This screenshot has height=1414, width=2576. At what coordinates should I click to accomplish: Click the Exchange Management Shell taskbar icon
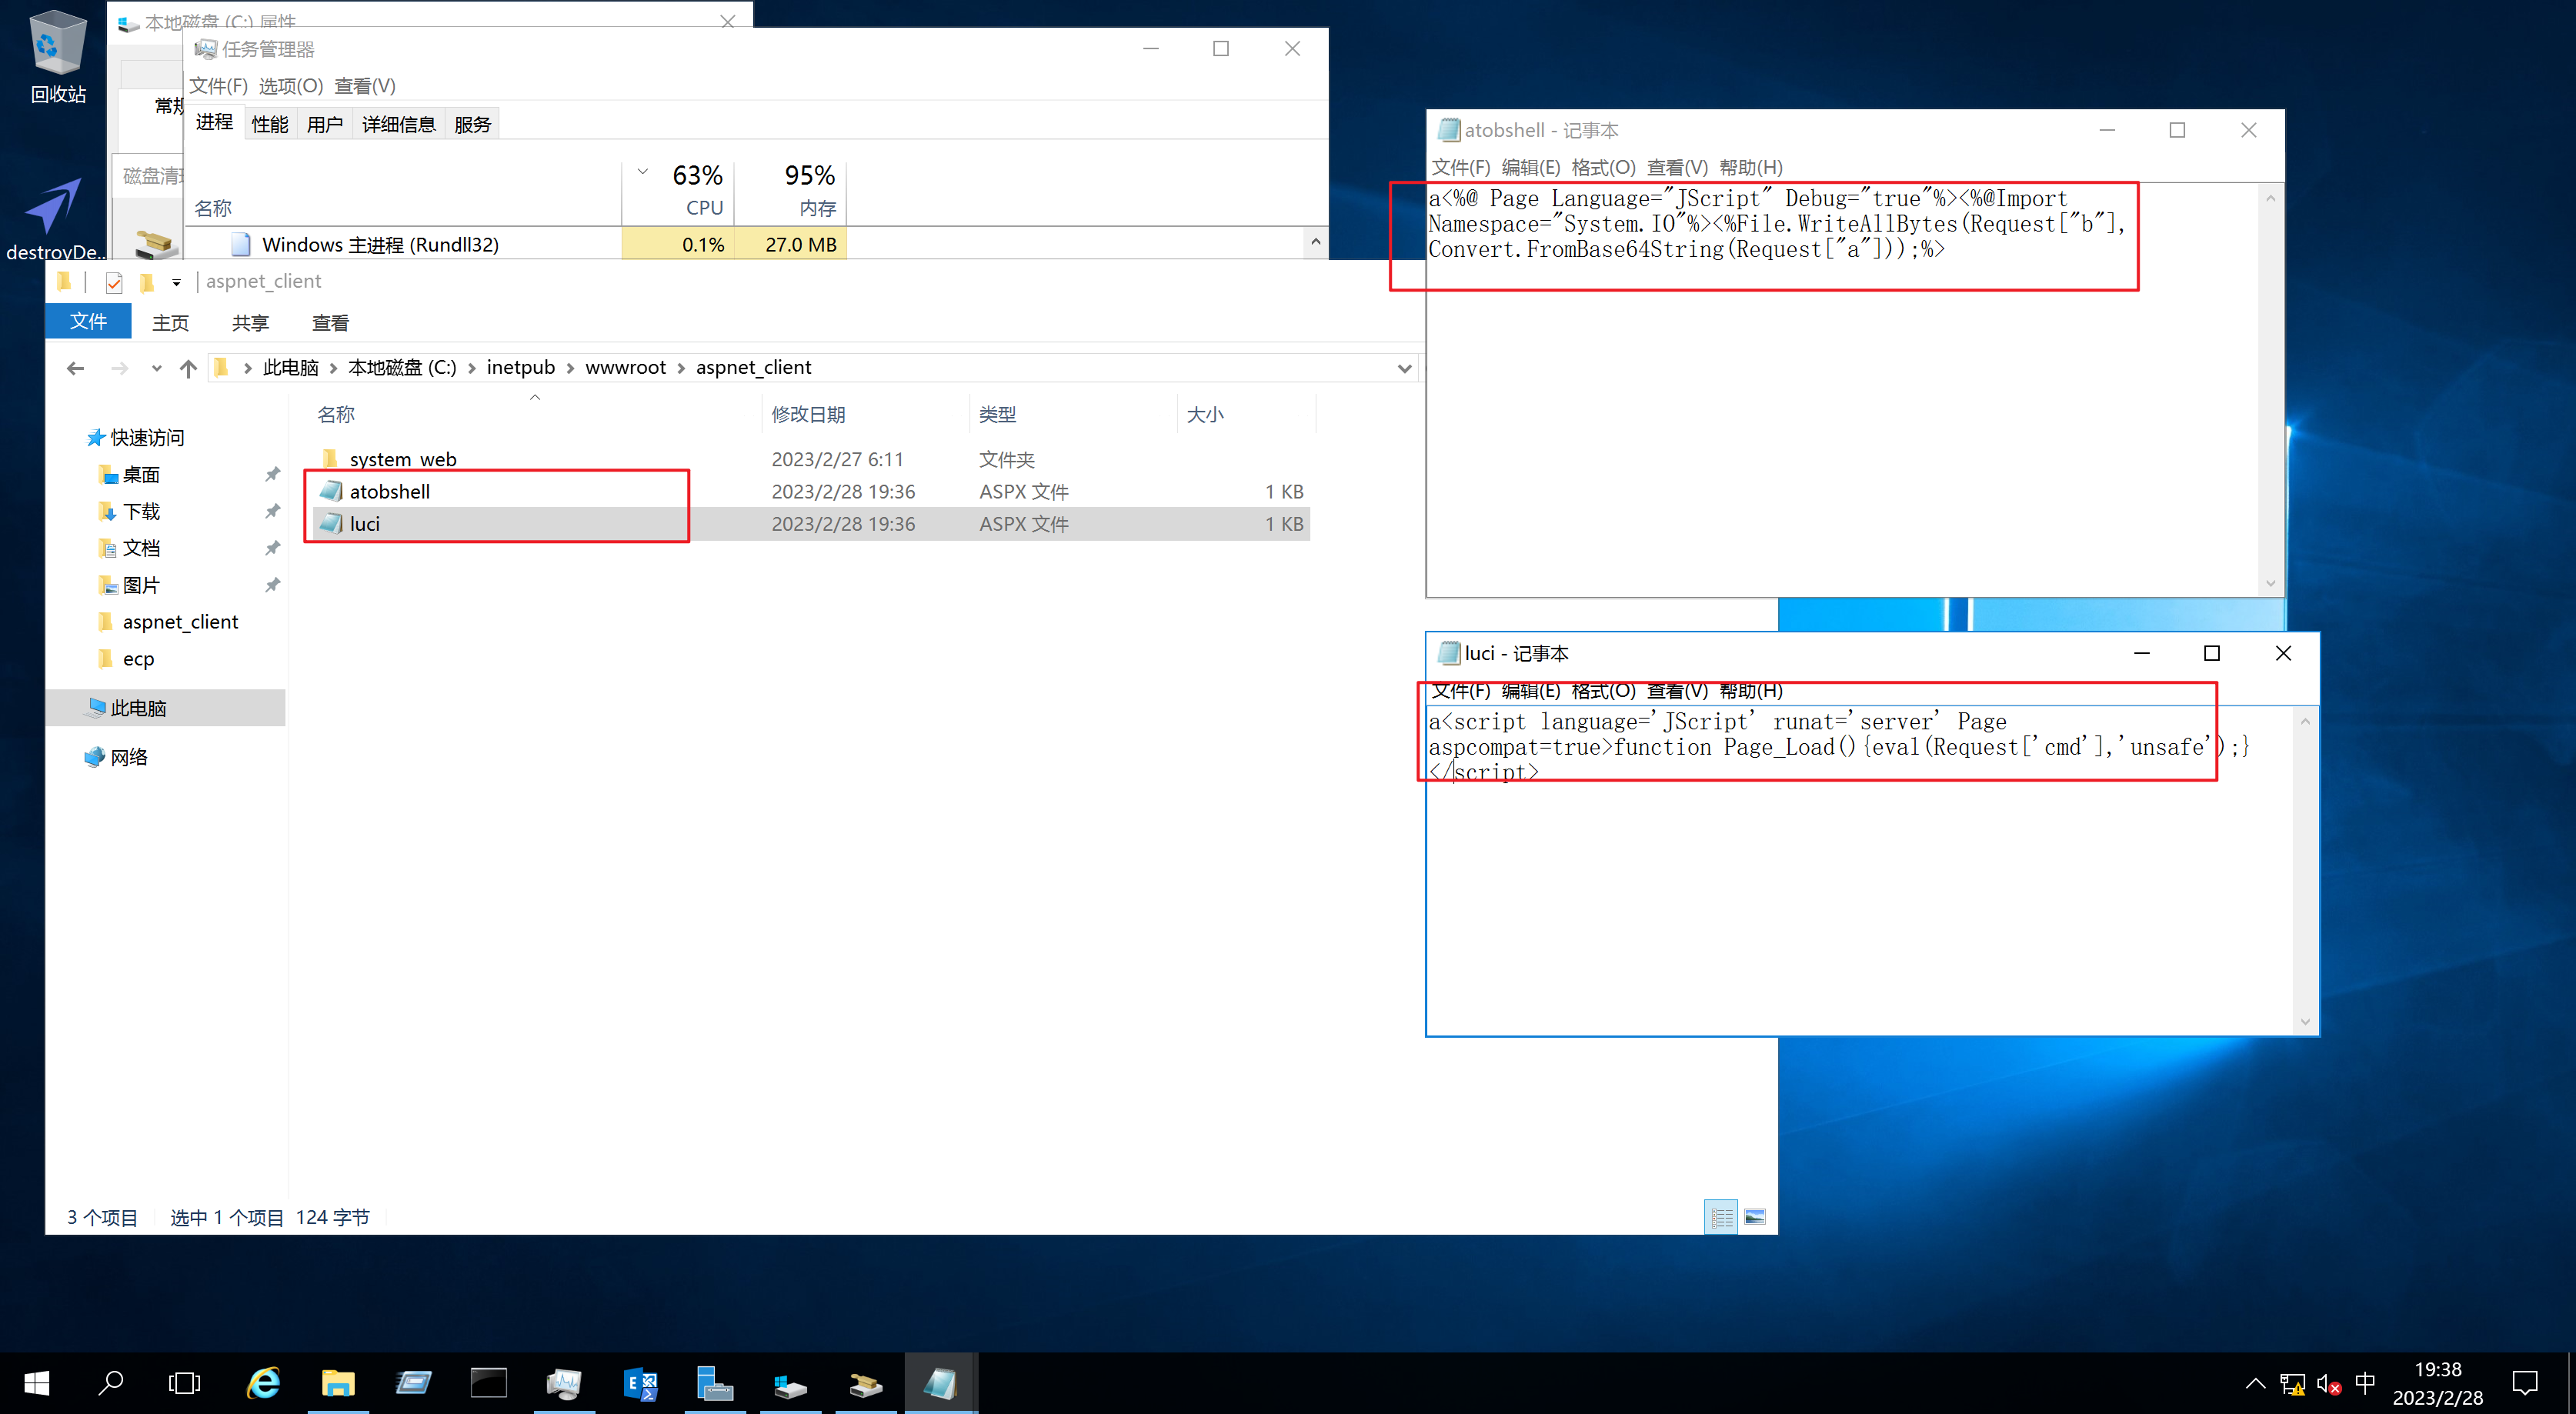[640, 1383]
